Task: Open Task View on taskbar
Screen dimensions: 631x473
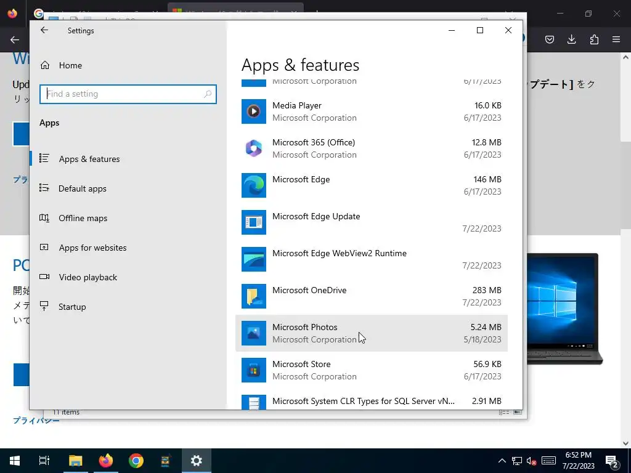Action: click(44, 461)
